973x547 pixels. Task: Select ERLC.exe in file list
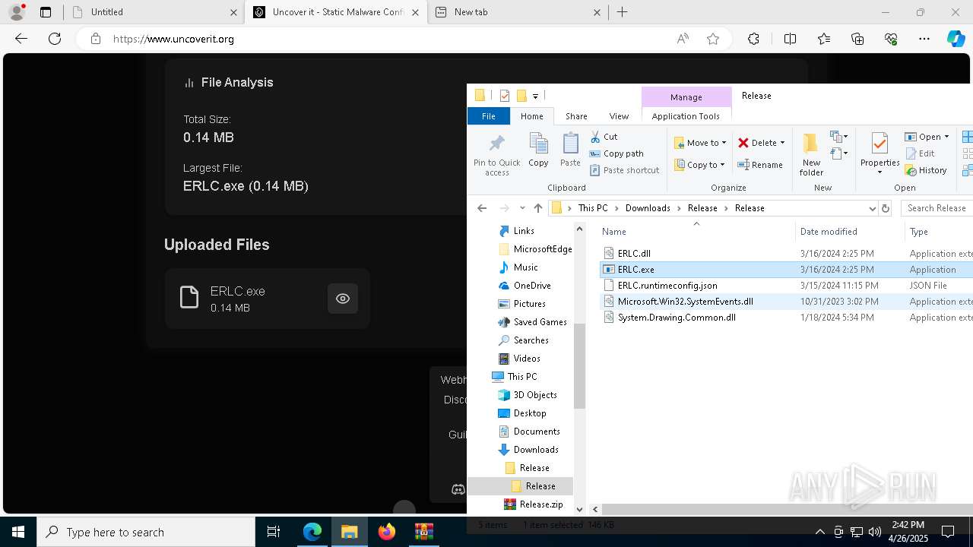coord(636,270)
